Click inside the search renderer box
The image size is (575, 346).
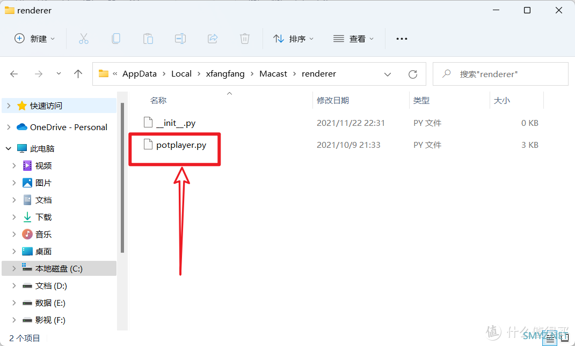500,74
